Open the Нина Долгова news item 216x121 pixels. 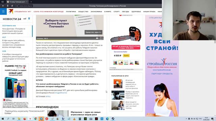coord(13,31)
